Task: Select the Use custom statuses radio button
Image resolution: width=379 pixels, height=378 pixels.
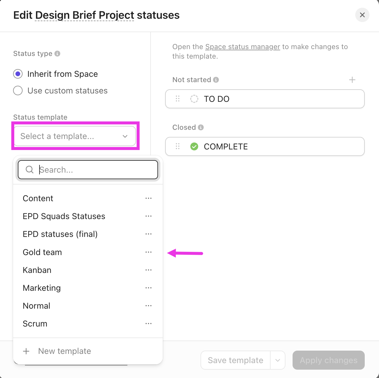Action: coord(18,90)
